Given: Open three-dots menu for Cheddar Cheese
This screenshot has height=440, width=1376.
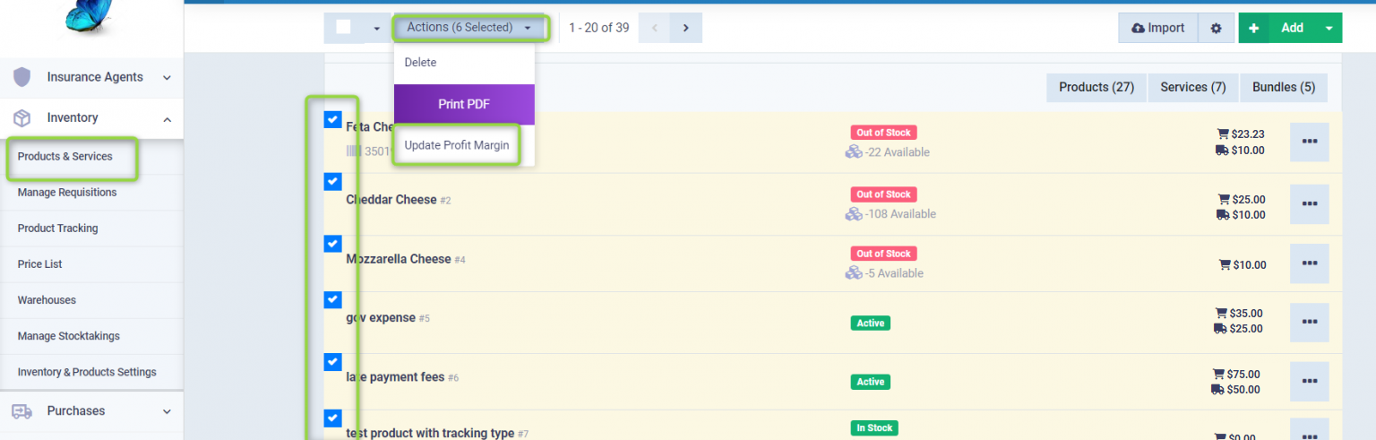Looking at the screenshot, I should pos(1309,204).
